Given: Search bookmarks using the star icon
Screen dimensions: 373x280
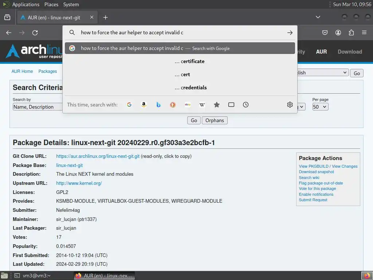Looking at the screenshot, I should (216, 105).
